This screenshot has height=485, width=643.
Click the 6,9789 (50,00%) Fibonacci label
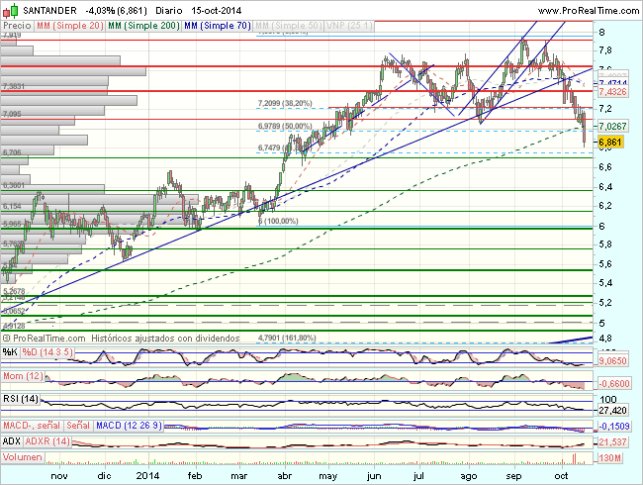pos(285,126)
